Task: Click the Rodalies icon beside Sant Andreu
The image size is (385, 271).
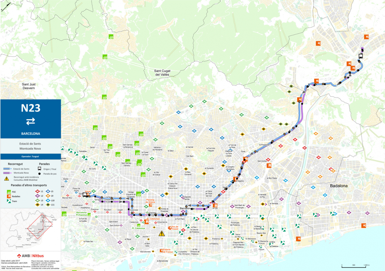Action: tap(269, 165)
